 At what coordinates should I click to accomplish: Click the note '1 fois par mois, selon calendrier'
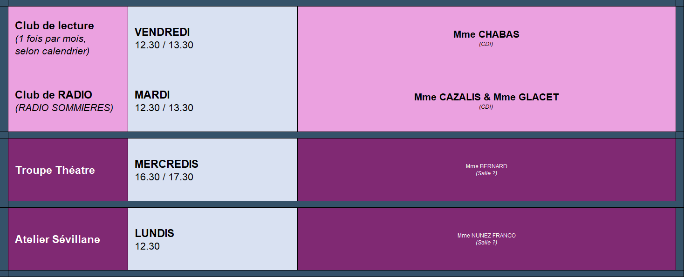52,45
